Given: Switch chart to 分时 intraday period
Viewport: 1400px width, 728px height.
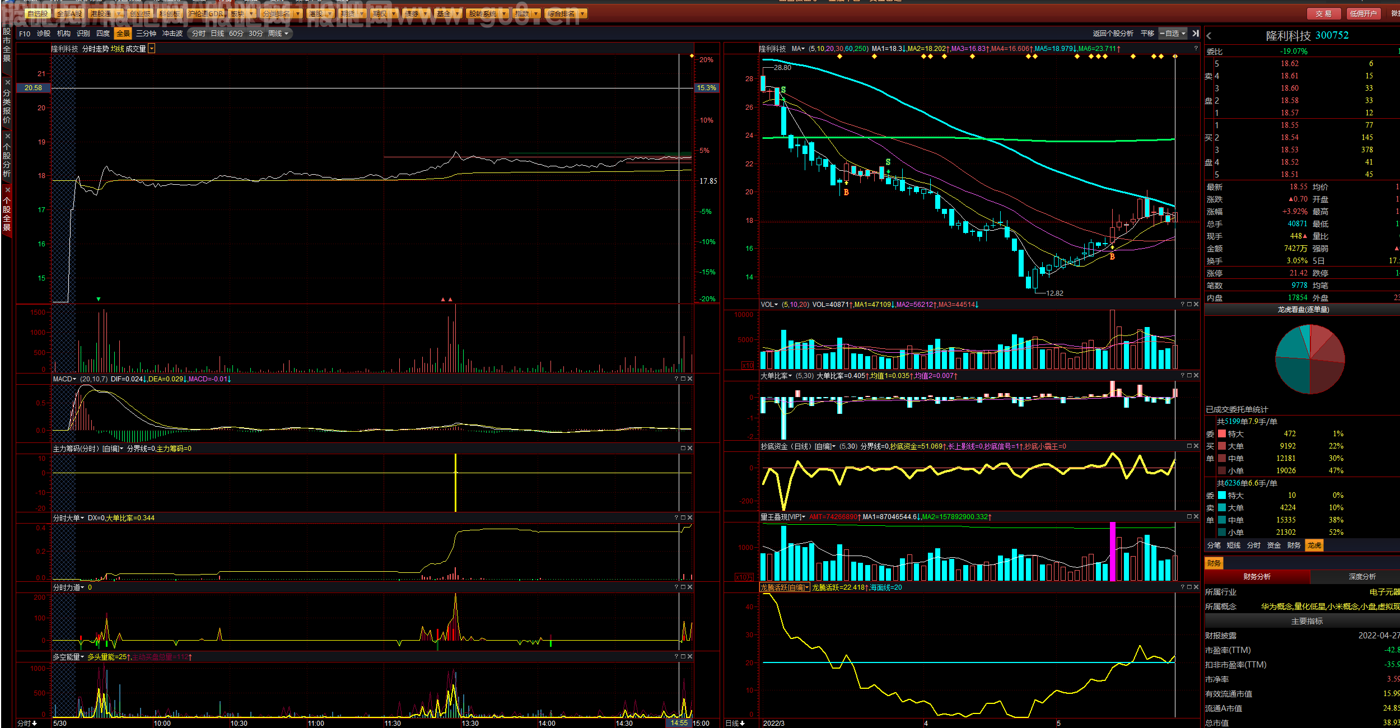Looking at the screenshot, I should point(199,34).
